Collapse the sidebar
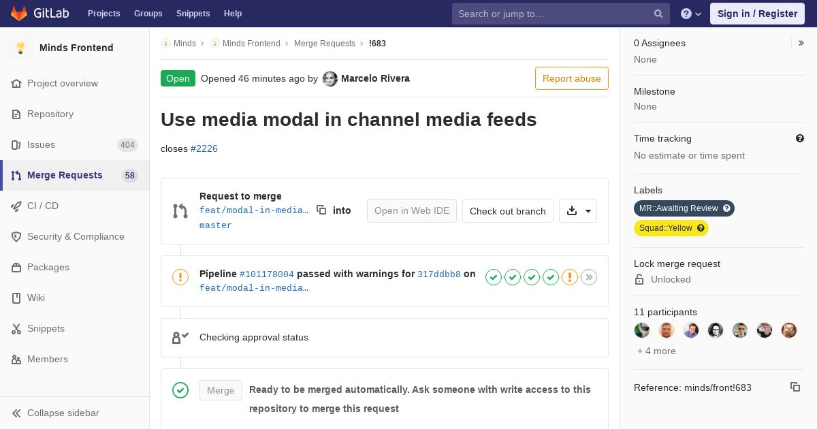Viewport: 817px width, 429px height. (x=74, y=413)
